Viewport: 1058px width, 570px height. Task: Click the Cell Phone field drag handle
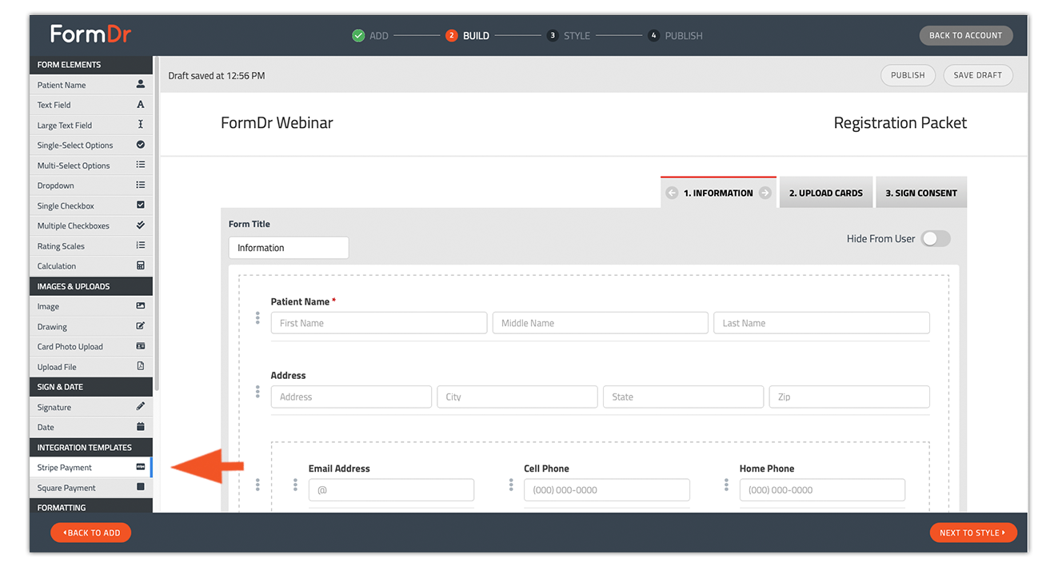click(x=511, y=484)
